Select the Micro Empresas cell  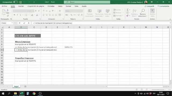pos(21,42)
